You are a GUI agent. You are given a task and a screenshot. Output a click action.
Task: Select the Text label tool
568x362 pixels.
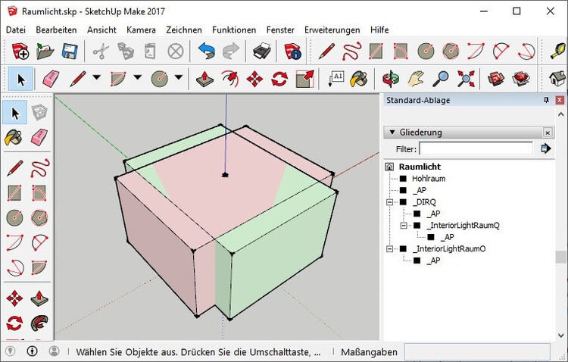point(335,78)
